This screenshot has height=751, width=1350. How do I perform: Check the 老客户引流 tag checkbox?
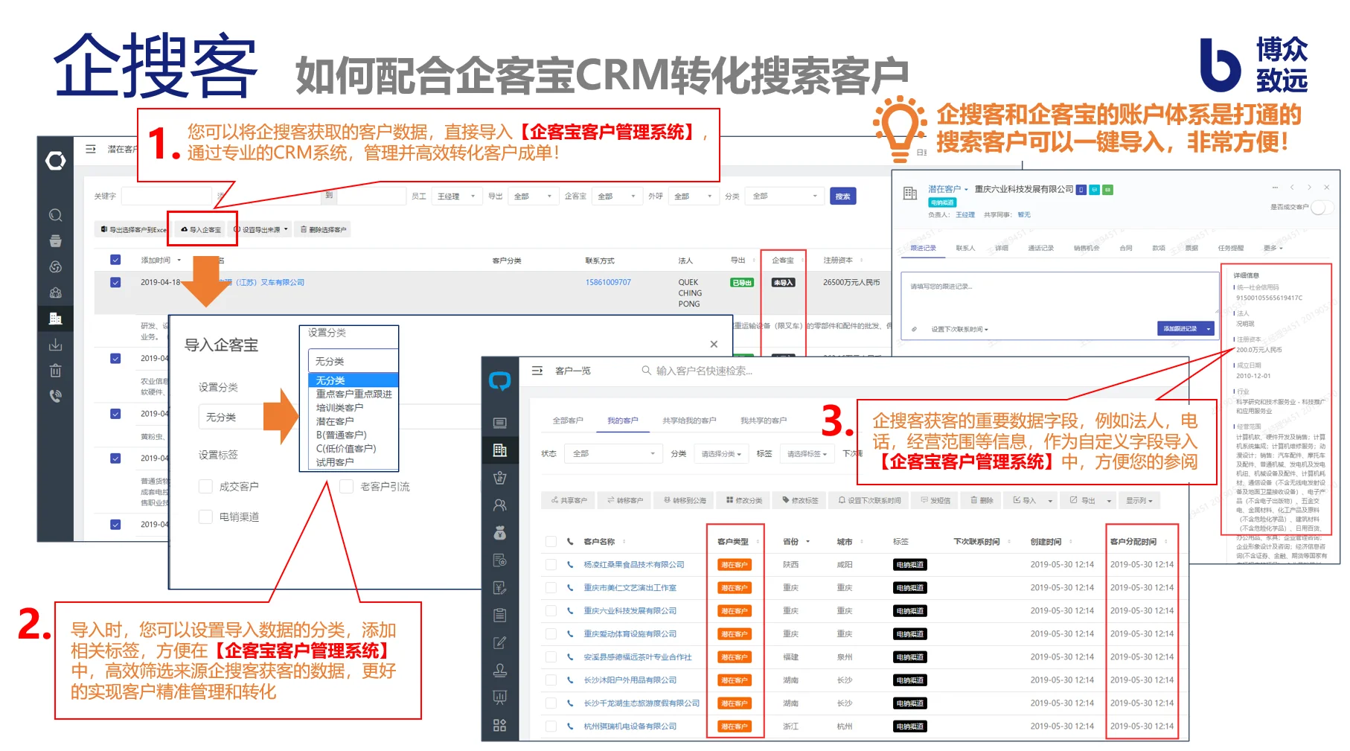pyautogui.click(x=346, y=486)
